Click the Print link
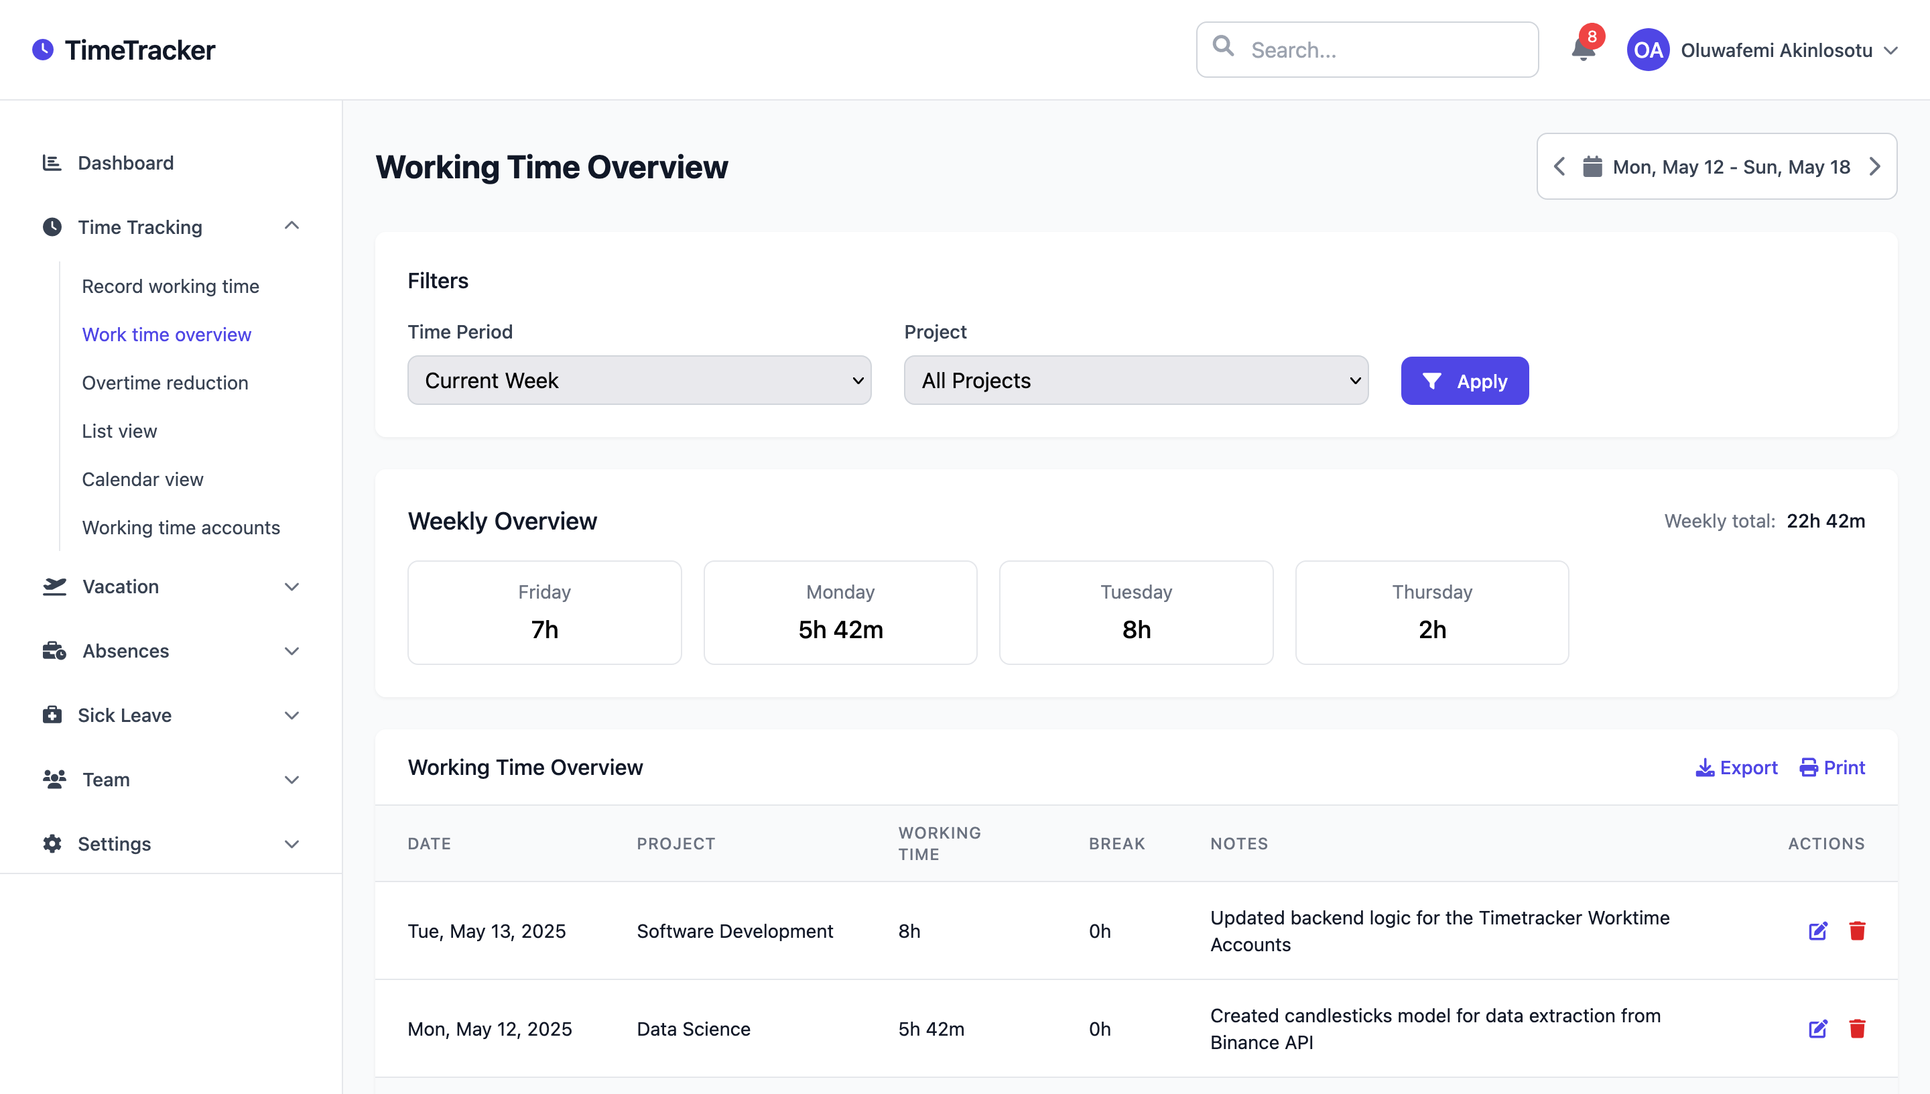The width and height of the screenshot is (1930, 1094). [1832, 767]
